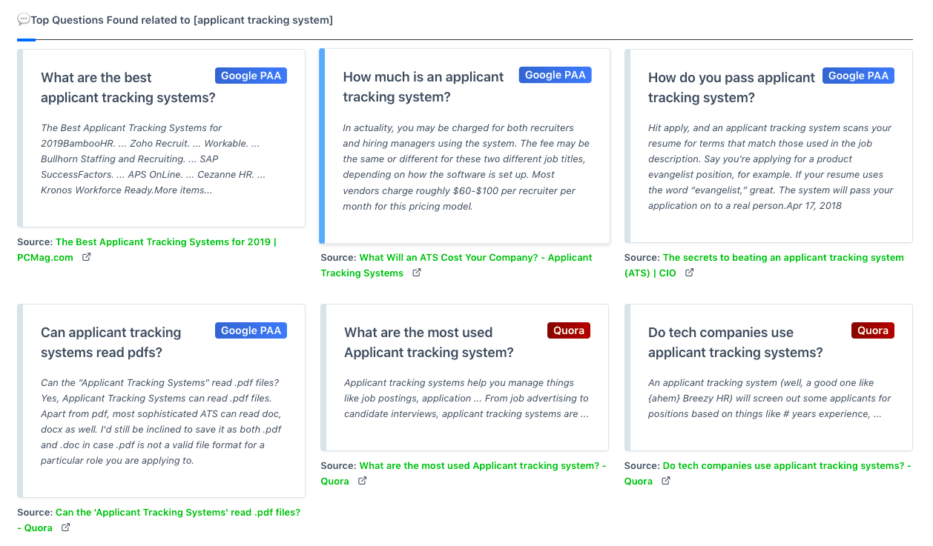Select Top Questions Found heading tab
Image resolution: width=933 pixels, height=546 pixels.
[175, 20]
